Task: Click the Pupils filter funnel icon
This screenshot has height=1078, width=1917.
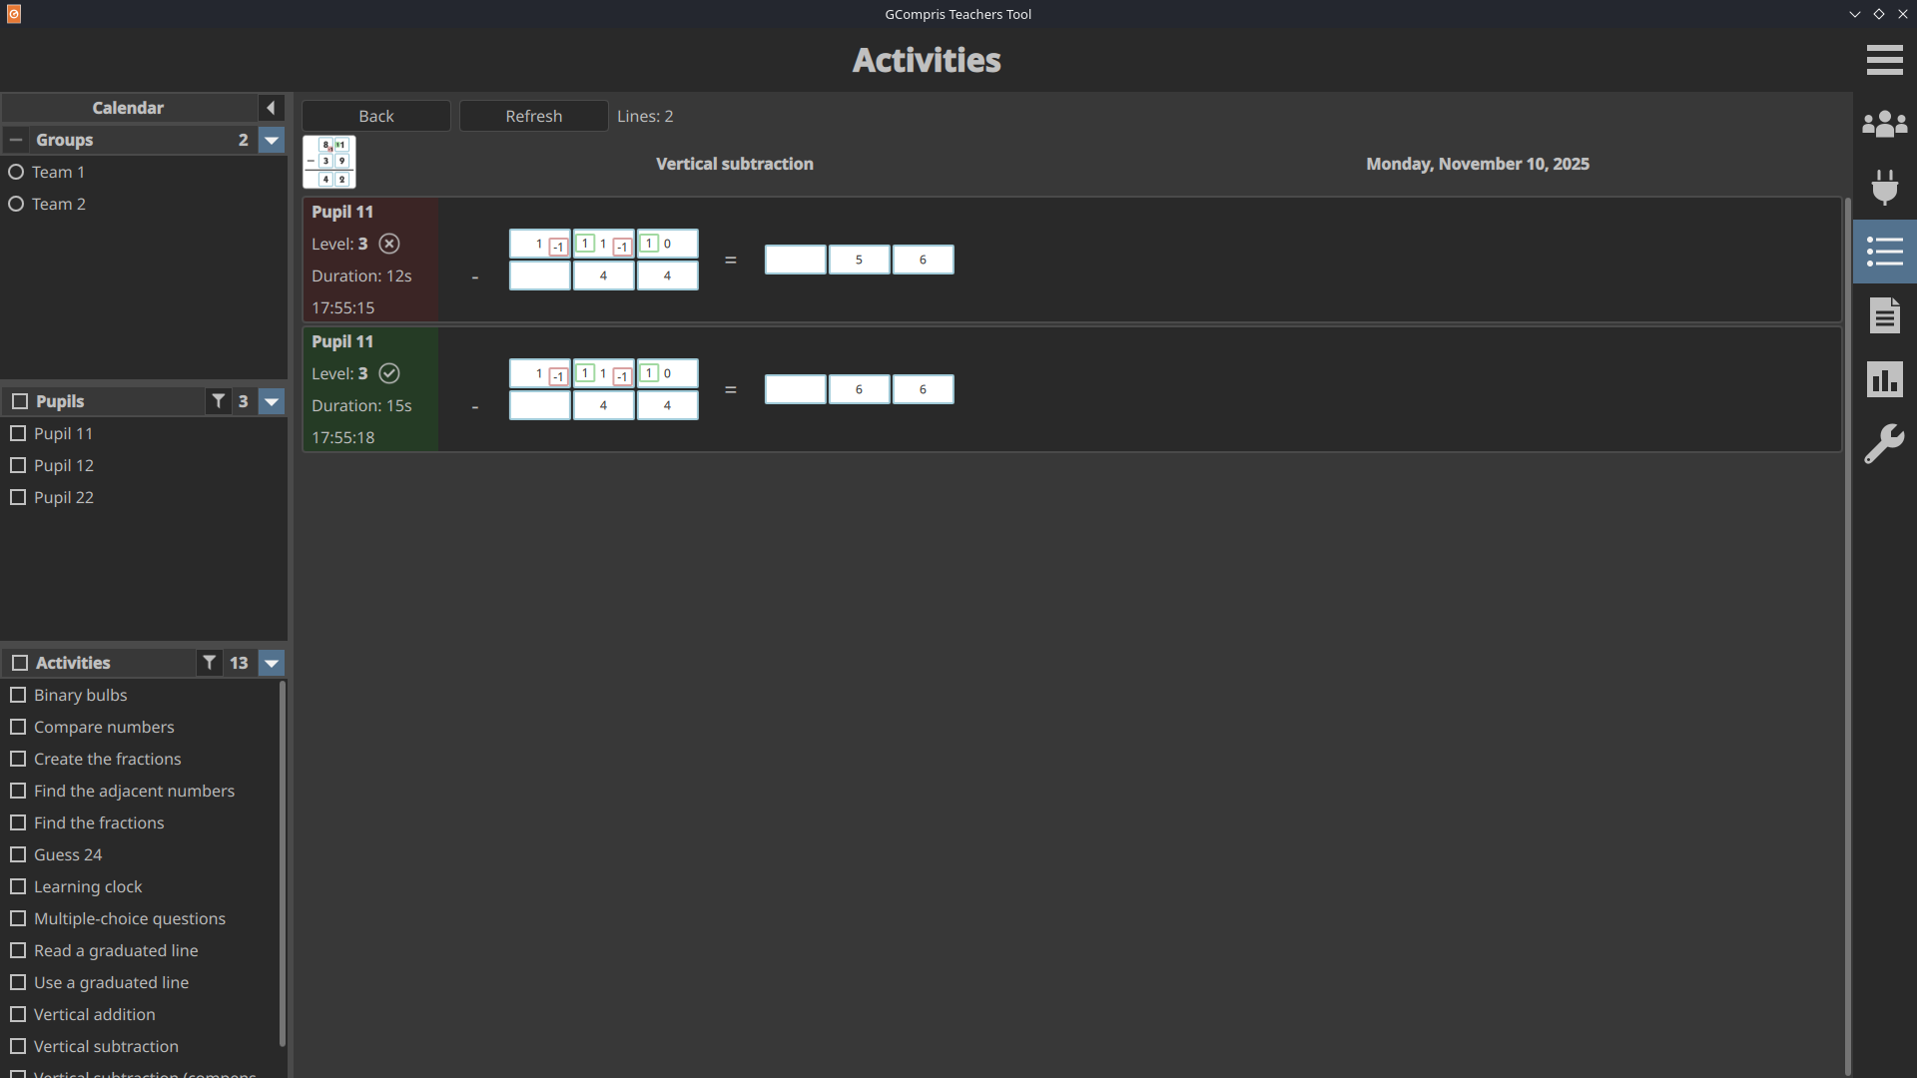Action: coord(218,401)
